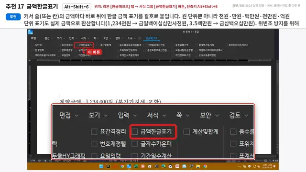Open the small 편집 menu in Hangul menu bar

point(47,38)
